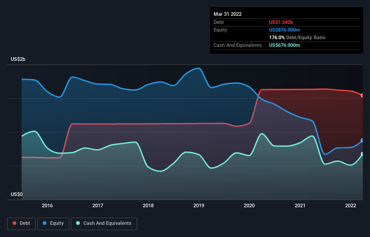Screen dimensions: 370x237
Task: Click the Equity label in tooltip
Action: [220, 30]
